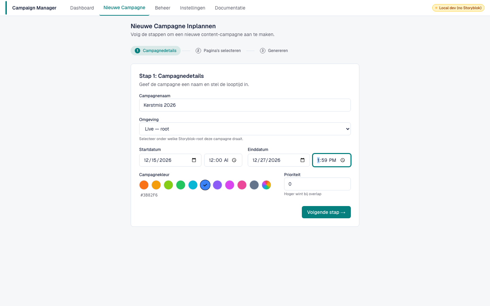Click the Local dev (no Storyblok) badge

point(458,8)
